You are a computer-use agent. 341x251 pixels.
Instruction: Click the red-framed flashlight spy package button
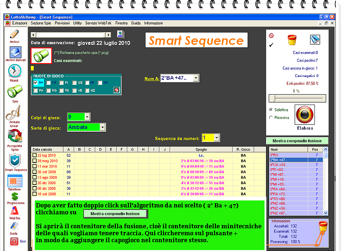41,56
